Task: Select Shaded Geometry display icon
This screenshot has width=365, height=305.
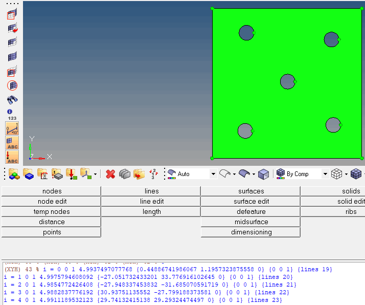Action: pyautogui.click(x=244, y=174)
